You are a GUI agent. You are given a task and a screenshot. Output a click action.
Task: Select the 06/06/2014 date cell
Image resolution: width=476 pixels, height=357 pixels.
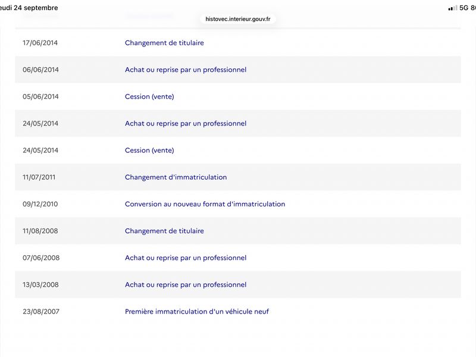40,70
